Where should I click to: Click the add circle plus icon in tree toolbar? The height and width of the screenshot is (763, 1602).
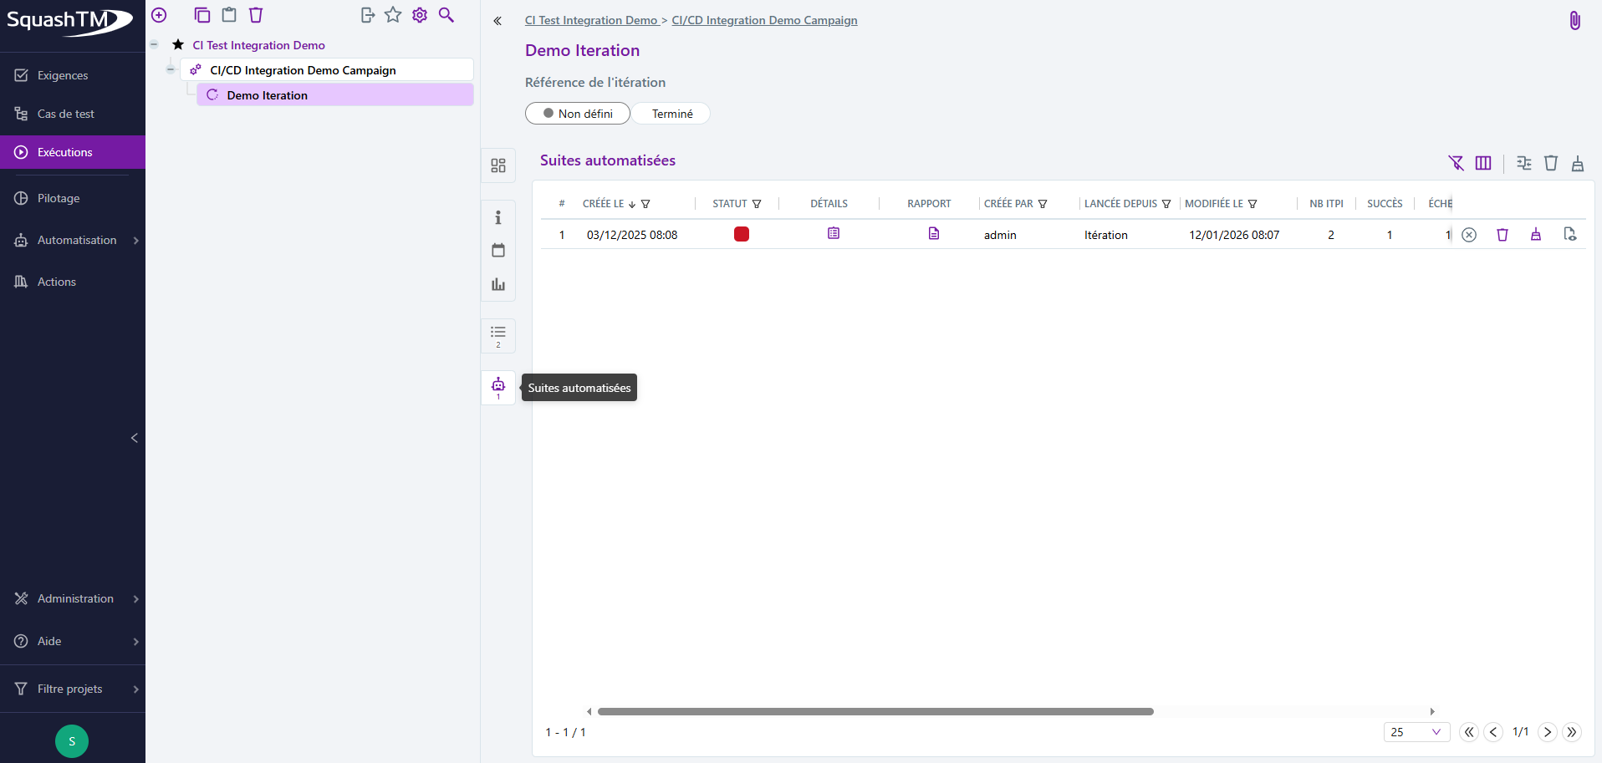click(159, 15)
